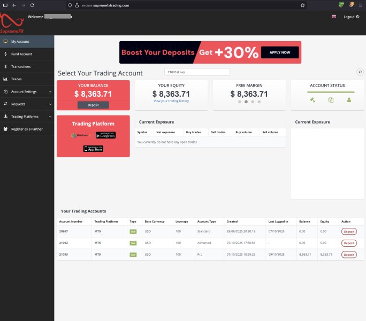Image resolution: width=366 pixels, height=321 pixels.
Task: Open Fund Account in the sidebar
Action: (x=21, y=54)
